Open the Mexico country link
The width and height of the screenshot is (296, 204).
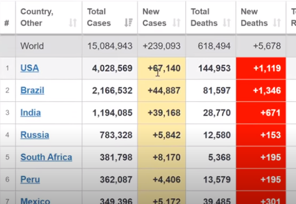pyautogui.click(x=36, y=201)
